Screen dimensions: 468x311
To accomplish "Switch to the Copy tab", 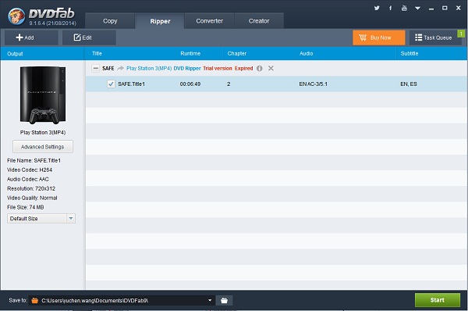I will point(110,21).
